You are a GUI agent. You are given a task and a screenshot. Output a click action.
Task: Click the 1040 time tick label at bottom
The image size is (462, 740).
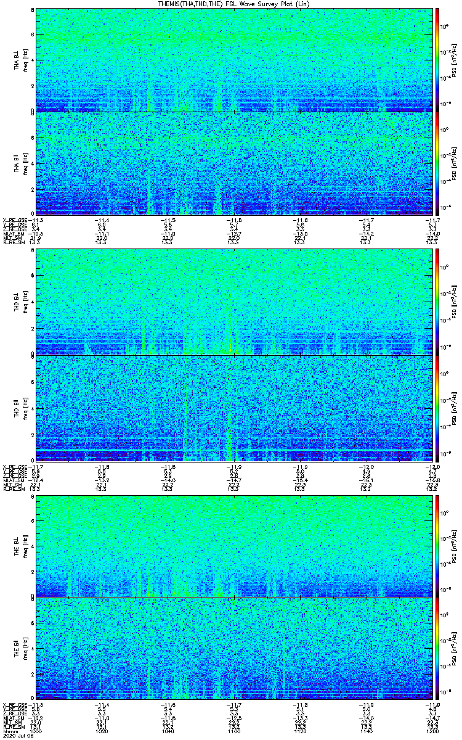(x=168, y=731)
